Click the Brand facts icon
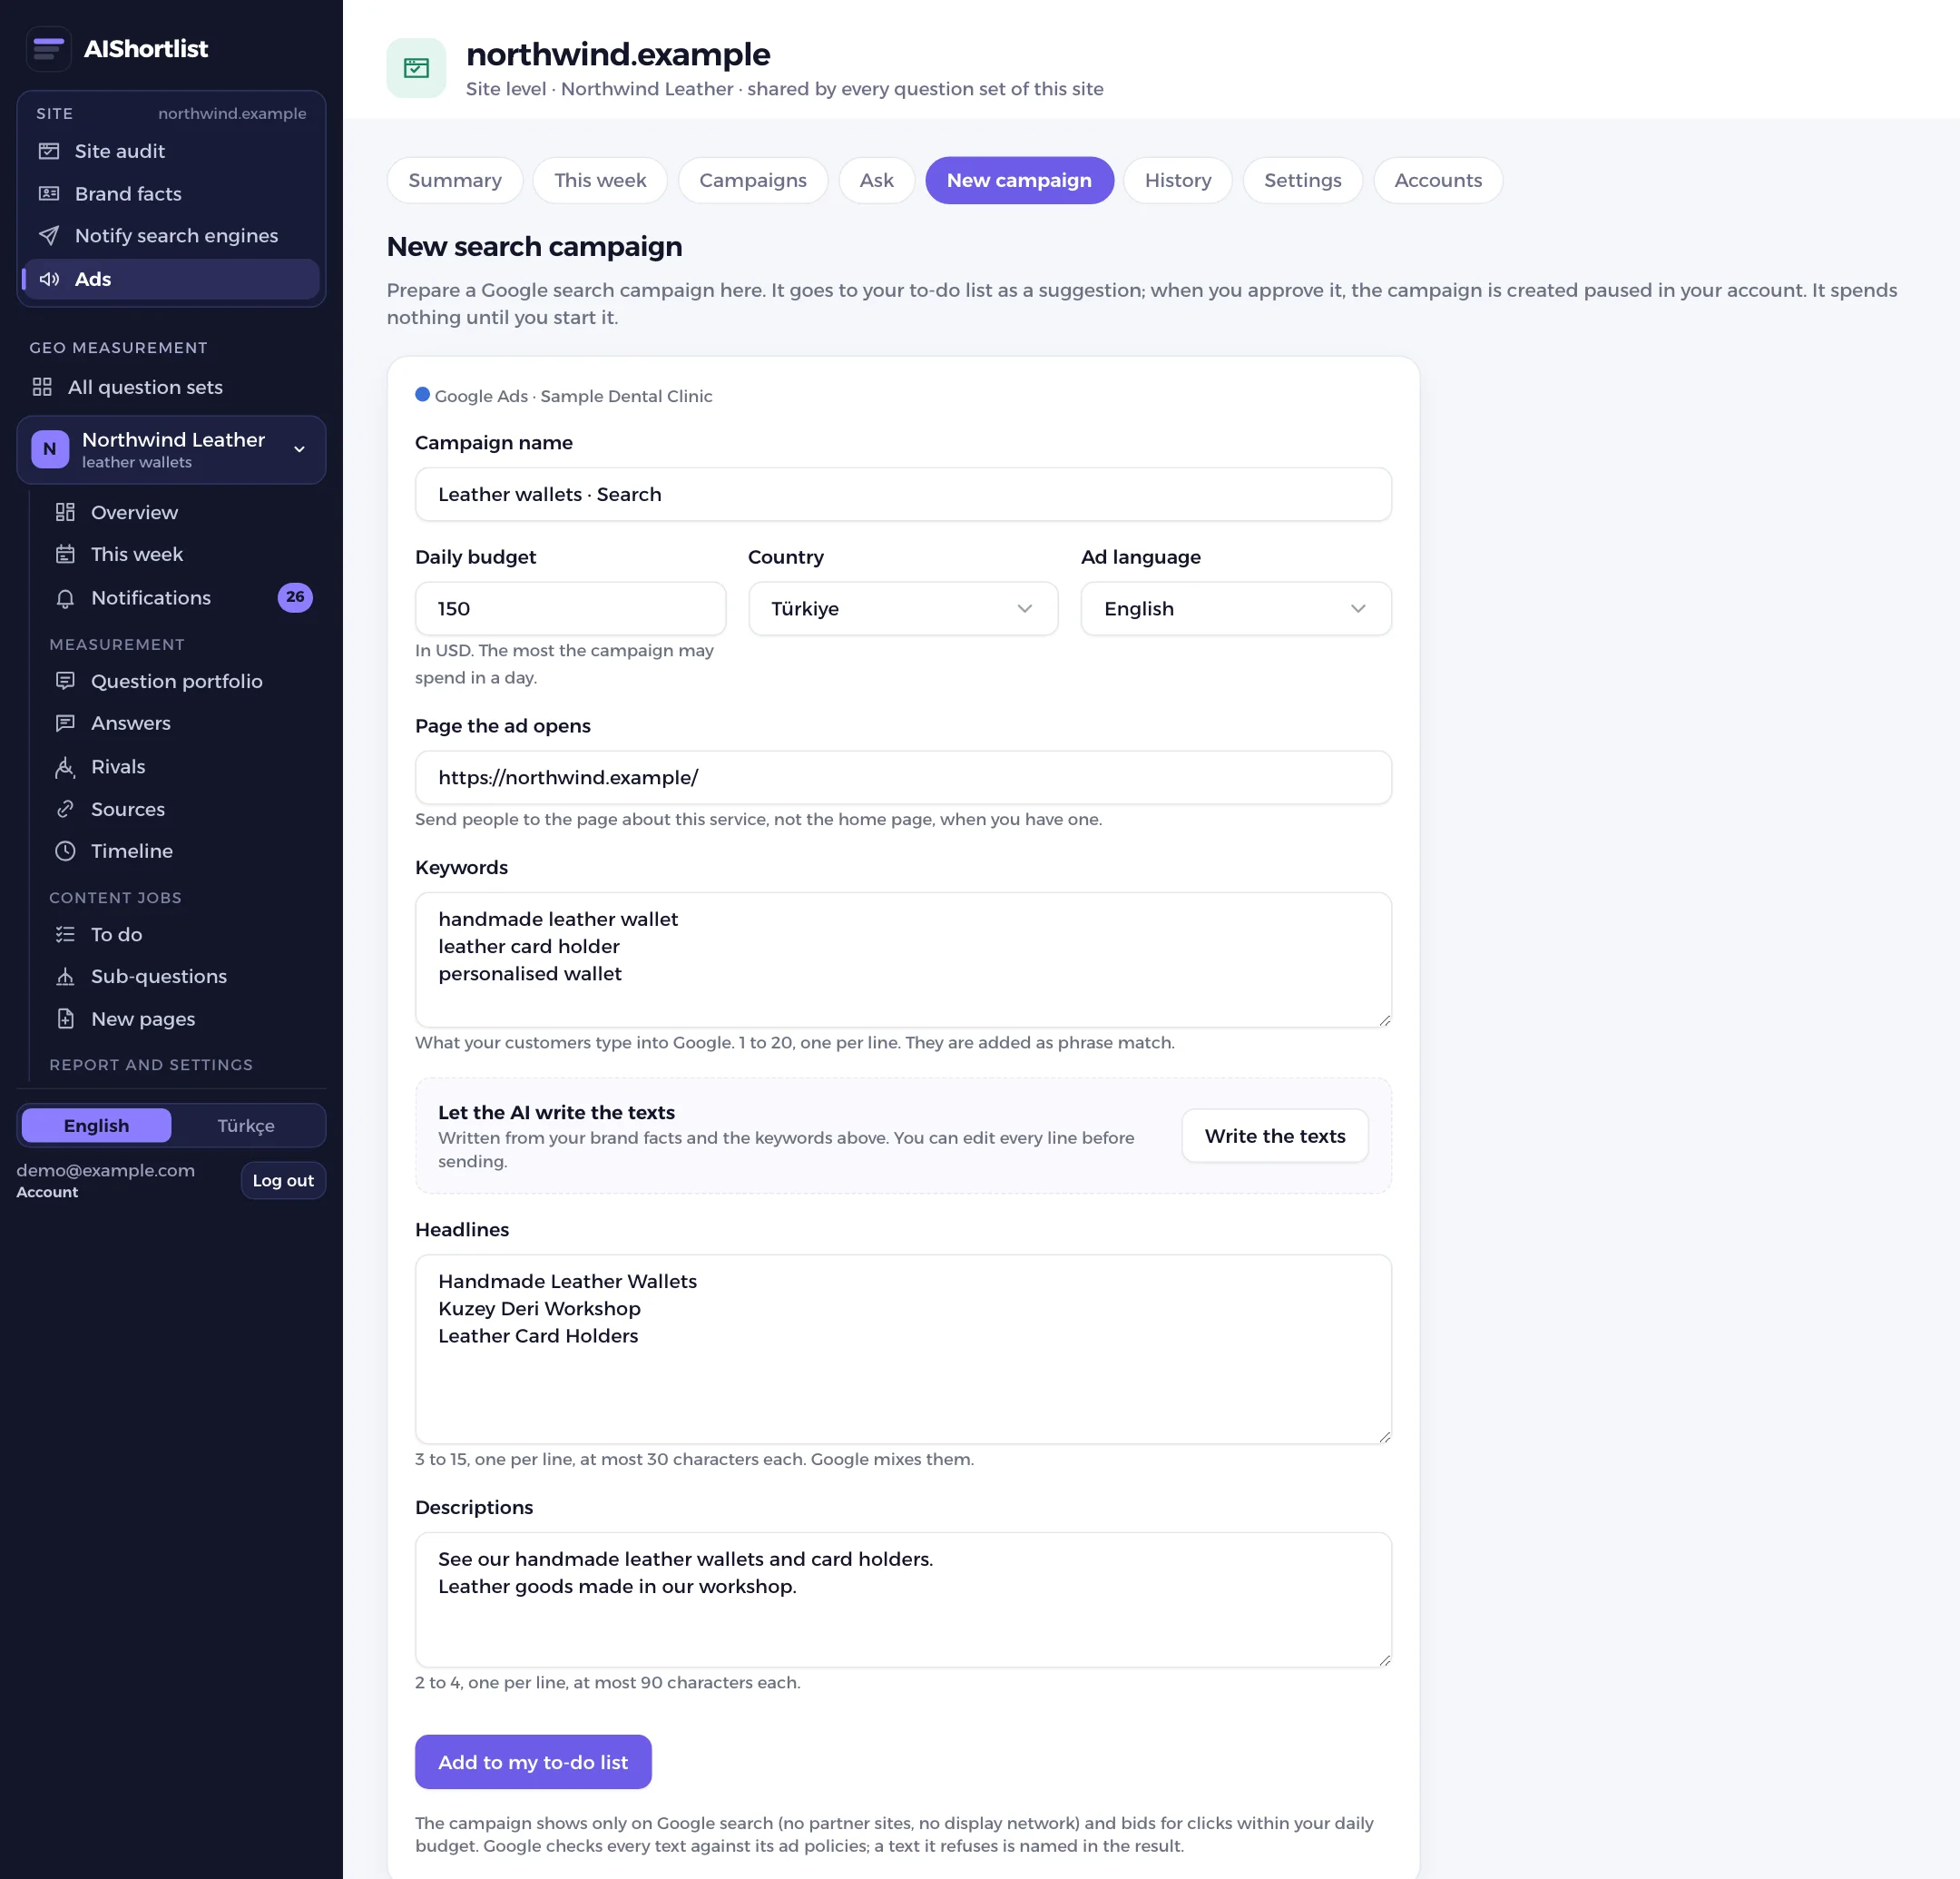This screenshot has width=1960, height=1879. click(49, 193)
